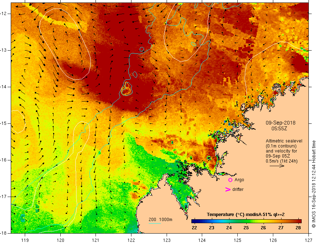The width and height of the screenshot is (316, 244).
Task: Click the color bar value 25
Action: click(246, 228)
